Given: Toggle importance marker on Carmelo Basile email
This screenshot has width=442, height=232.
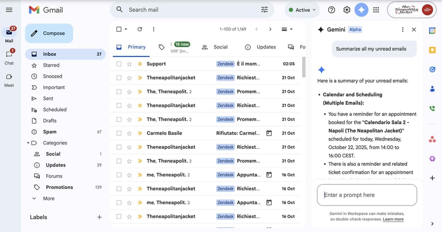Looking at the screenshot, I should pyautogui.click(x=140, y=133).
